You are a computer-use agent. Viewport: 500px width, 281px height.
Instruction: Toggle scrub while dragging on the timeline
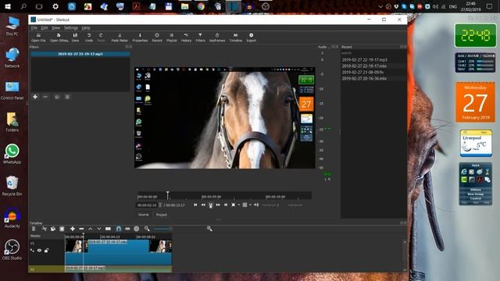(x=127, y=229)
